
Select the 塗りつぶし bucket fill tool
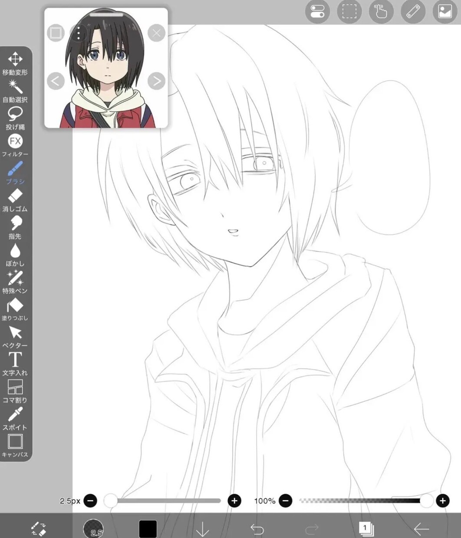15,309
